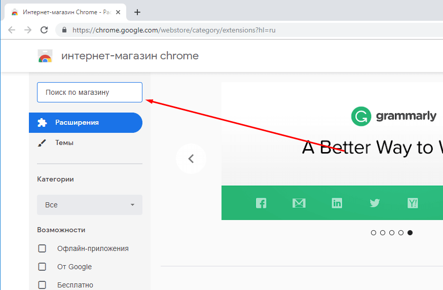Open the Расширения section
The width and height of the screenshot is (443, 290).
click(x=86, y=123)
